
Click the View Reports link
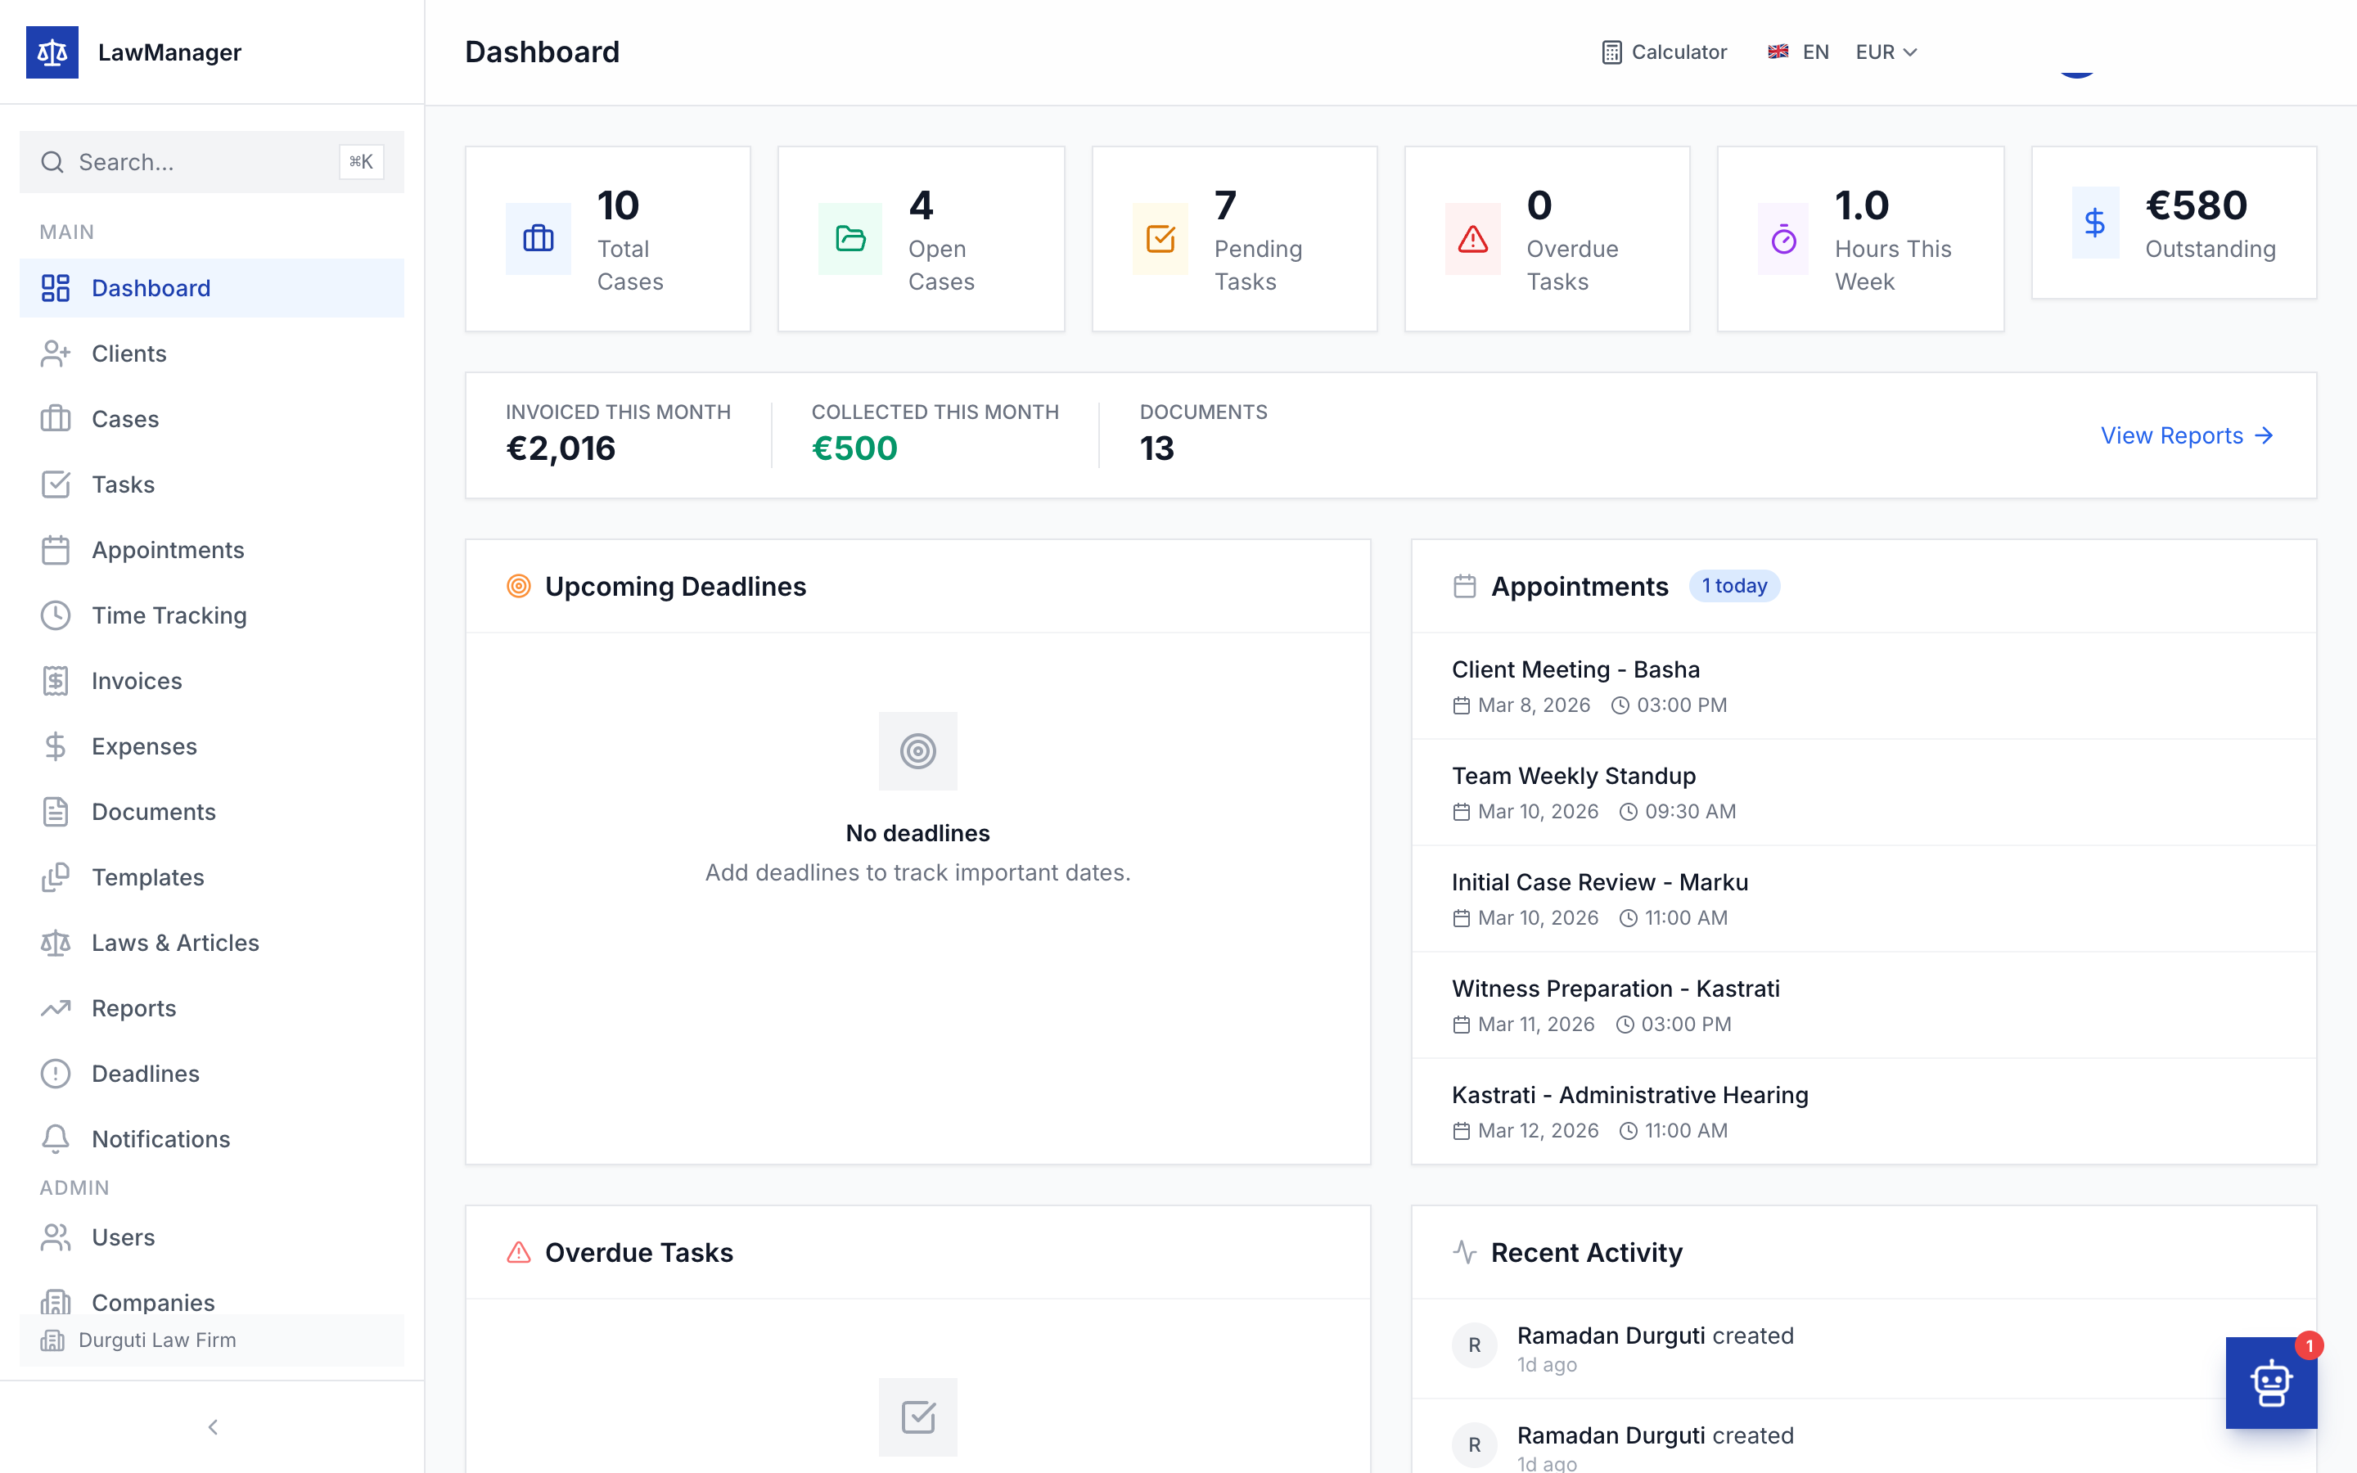click(2187, 435)
